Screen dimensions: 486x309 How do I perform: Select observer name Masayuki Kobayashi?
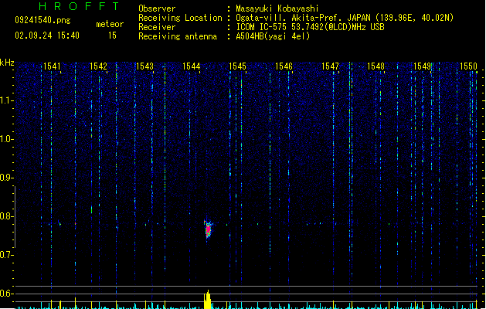(277, 8)
